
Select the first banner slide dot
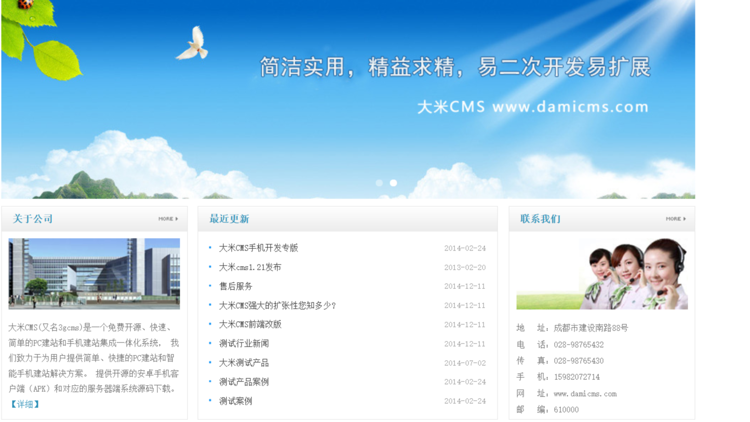(379, 183)
